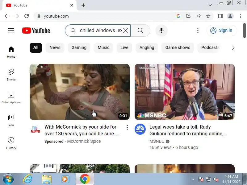Open the MSNBC Giuliani video thumbnail
The image size is (247, 185).
click(x=184, y=92)
